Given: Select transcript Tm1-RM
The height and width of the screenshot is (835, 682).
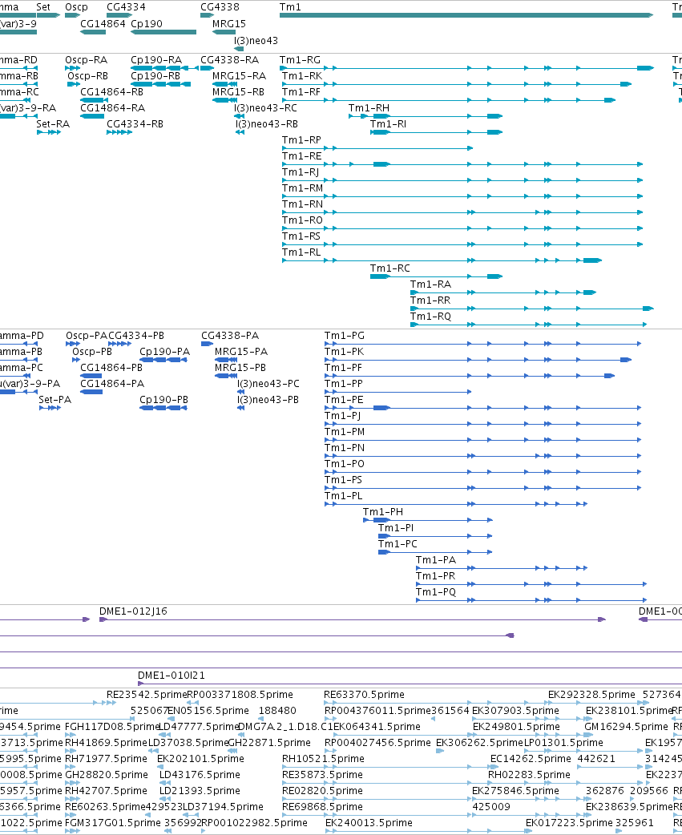Looking at the screenshot, I should click(x=302, y=188).
